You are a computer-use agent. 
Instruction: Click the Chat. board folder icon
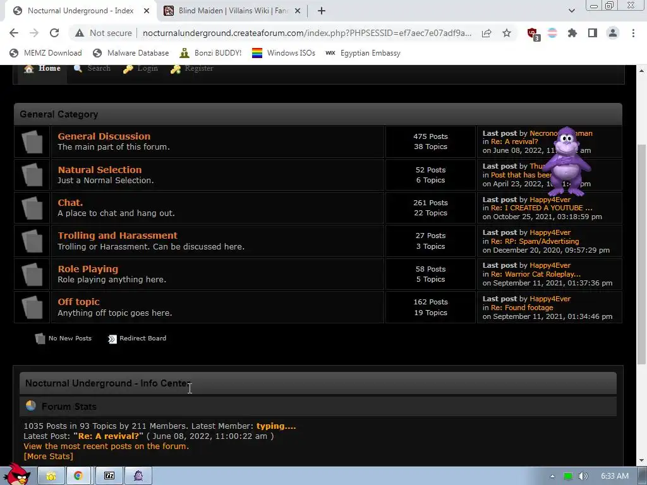32,208
